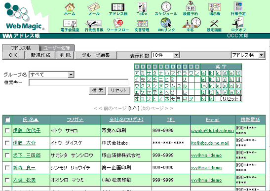Click <<前のページ pagination link
This screenshot has width=270, height=191.
pyautogui.click(x=110, y=108)
